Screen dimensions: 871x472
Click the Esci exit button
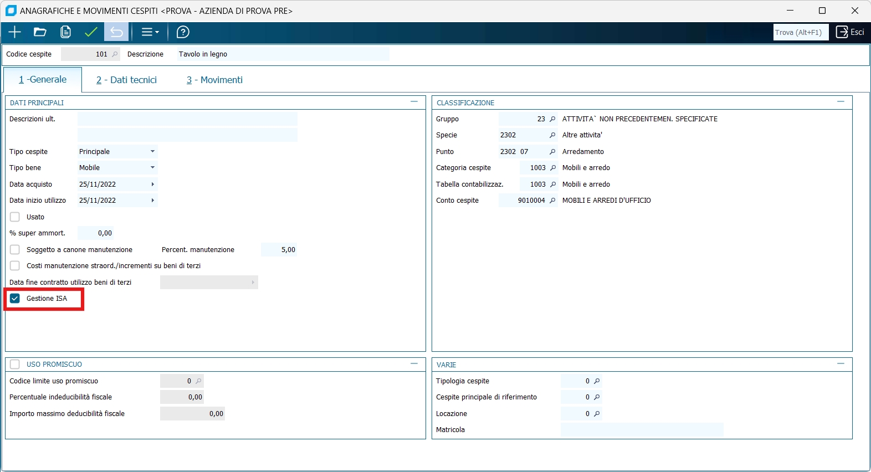tap(850, 32)
